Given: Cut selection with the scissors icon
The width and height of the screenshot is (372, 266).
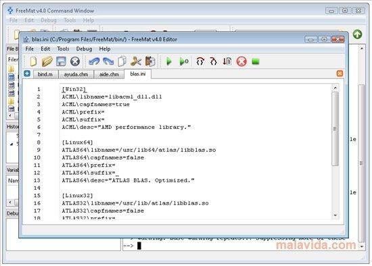Looking at the screenshot, I should pos(136,61).
